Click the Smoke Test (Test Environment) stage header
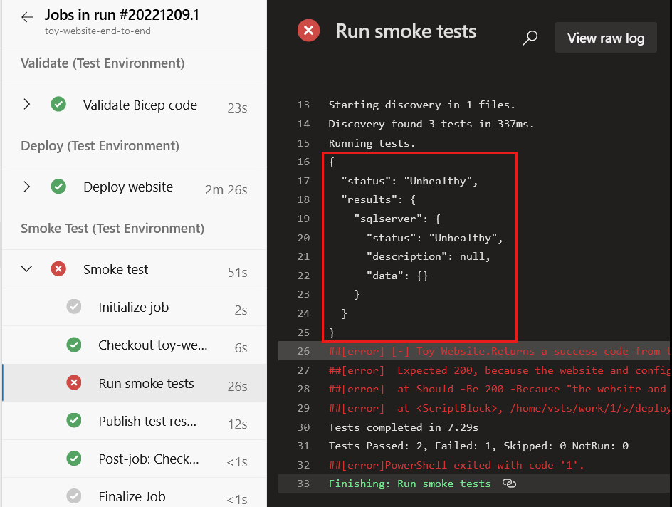The height and width of the screenshot is (507, 672). (112, 229)
